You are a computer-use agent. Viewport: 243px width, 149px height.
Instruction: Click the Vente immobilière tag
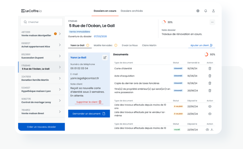coord(79,32)
